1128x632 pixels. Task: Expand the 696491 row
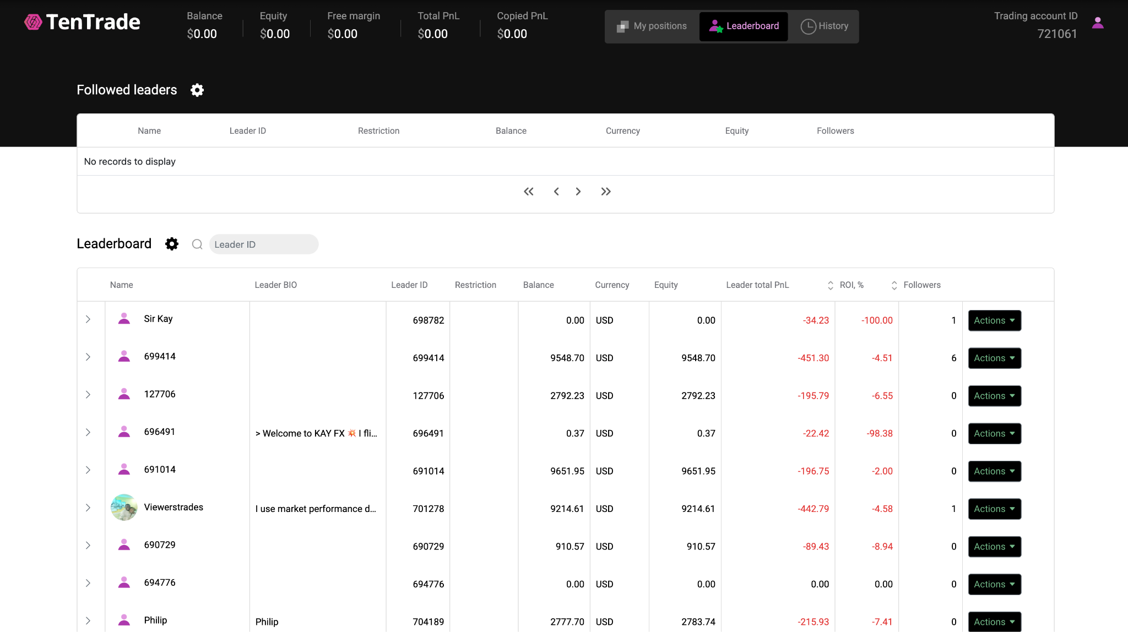click(88, 432)
